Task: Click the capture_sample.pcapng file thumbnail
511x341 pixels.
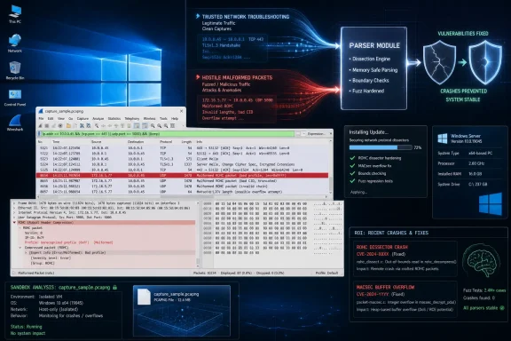Action: 182,311
